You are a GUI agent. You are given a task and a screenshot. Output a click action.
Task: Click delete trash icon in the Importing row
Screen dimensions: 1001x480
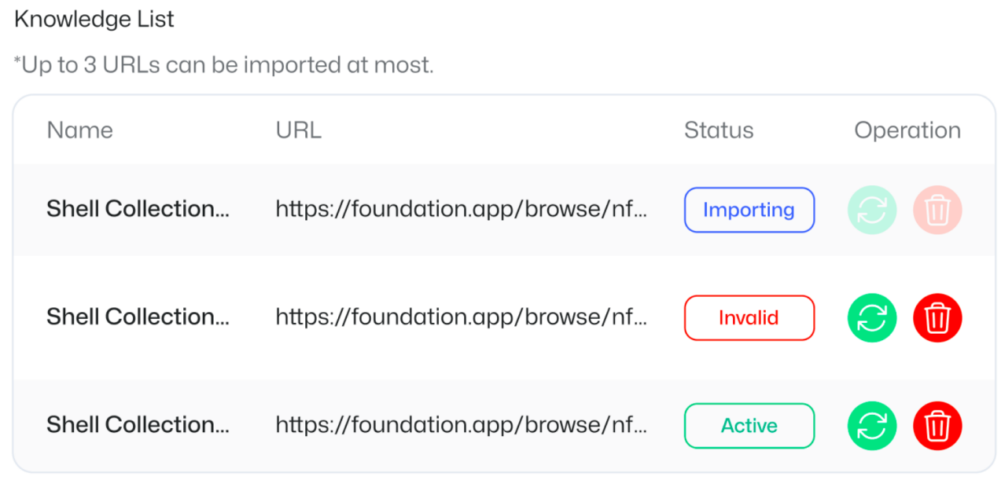tap(937, 210)
